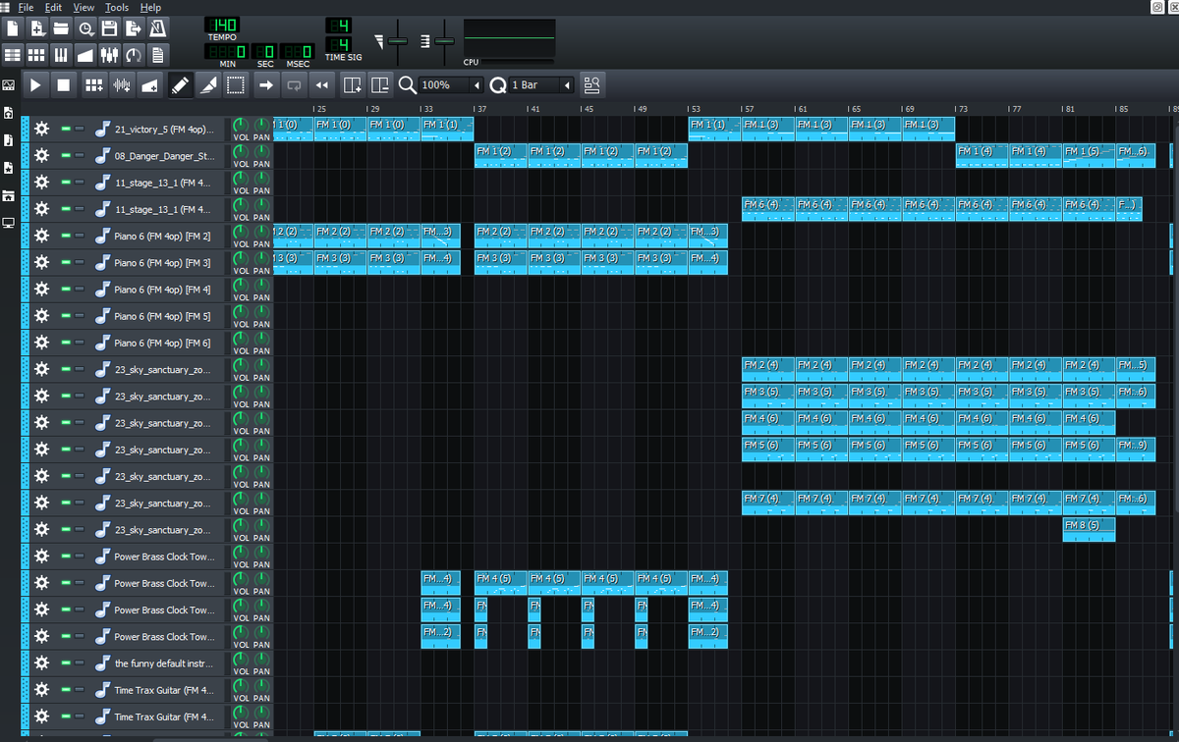Click the tempo display showing 140
The image size is (1179, 742).
[x=222, y=25]
